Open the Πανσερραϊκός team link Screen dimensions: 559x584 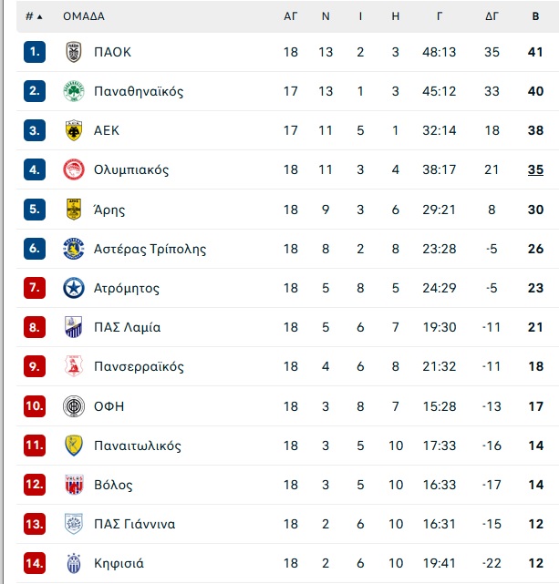tap(139, 366)
